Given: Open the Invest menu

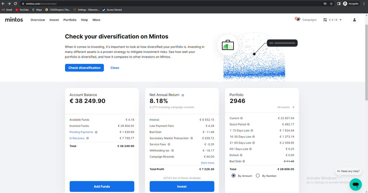Looking at the screenshot, I should coord(54,20).
